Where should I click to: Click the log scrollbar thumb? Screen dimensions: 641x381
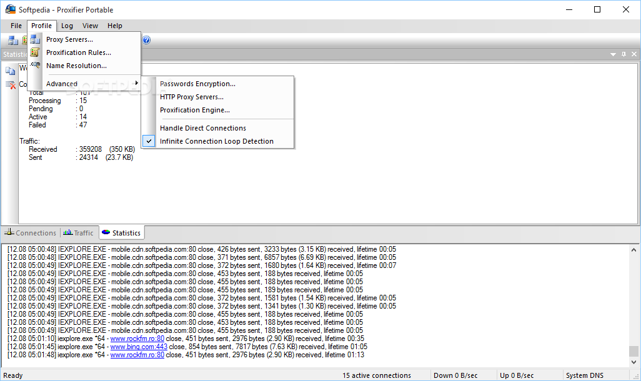tap(634, 351)
